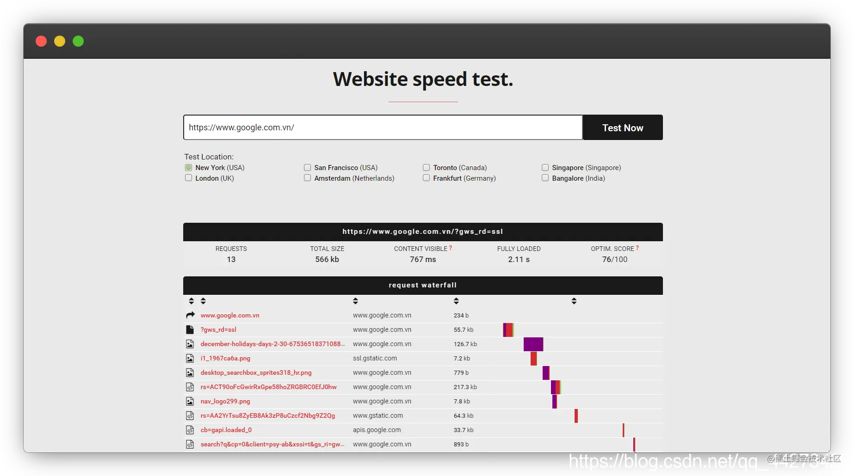
Task: Click the yellow minimize window button
Action: 60,41
